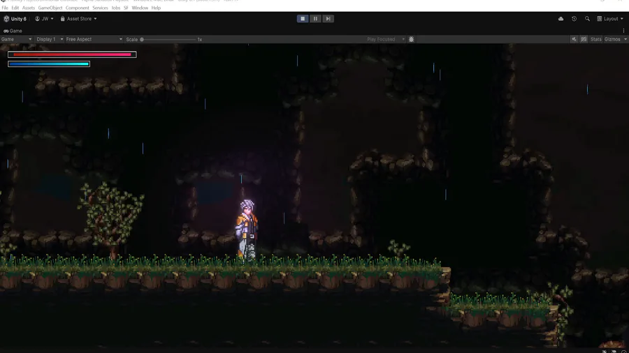Screen dimensions: 629x353
Task: Open Unity global search
Action: point(587,19)
